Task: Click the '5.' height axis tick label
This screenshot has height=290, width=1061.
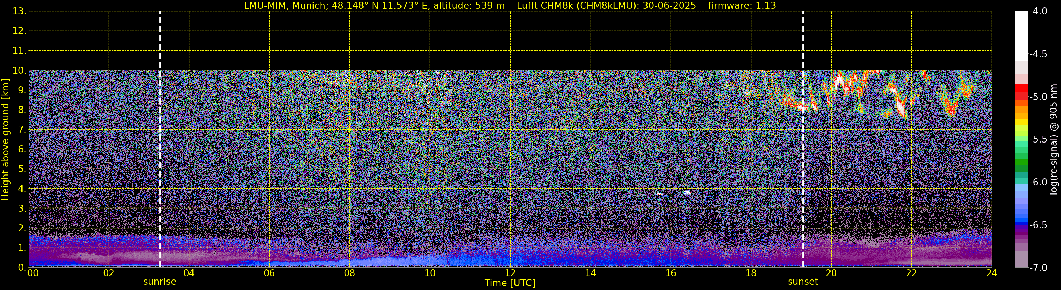Action: pyautogui.click(x=22, y=169)
